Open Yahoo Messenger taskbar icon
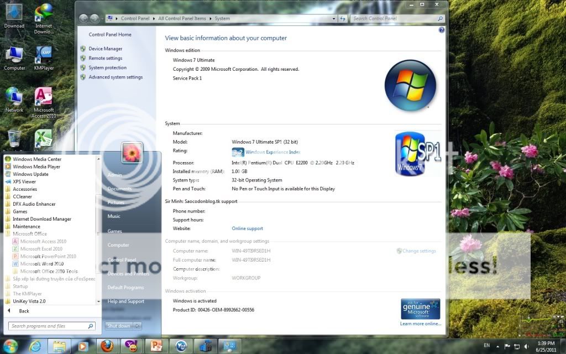The image size is (566, 354). pyautogui.click(x=132, y=346)
